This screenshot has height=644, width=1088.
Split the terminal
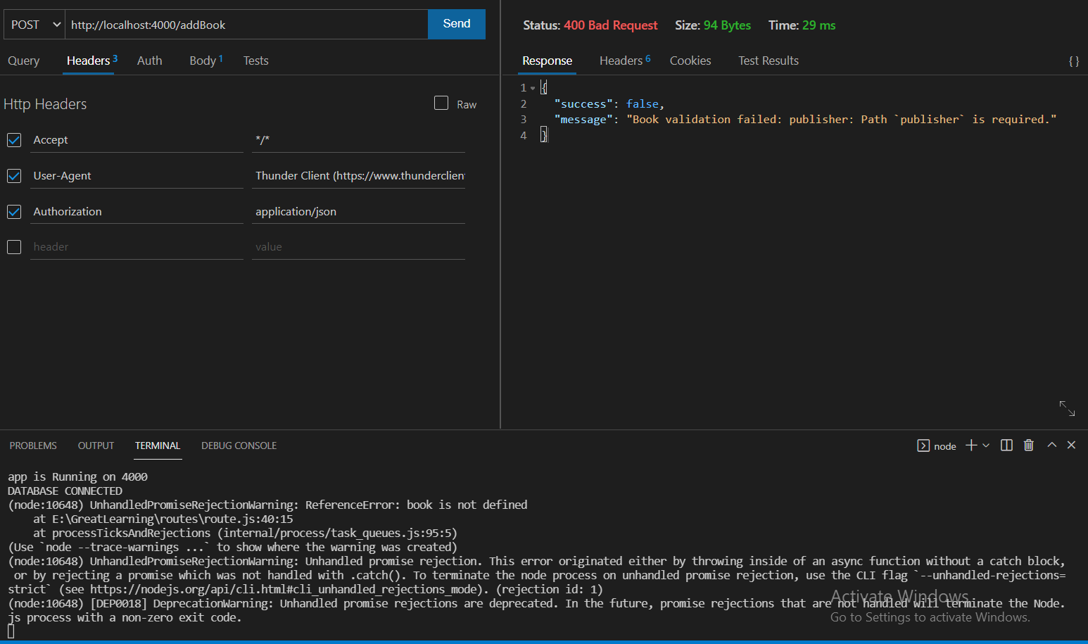(1006, 445)
